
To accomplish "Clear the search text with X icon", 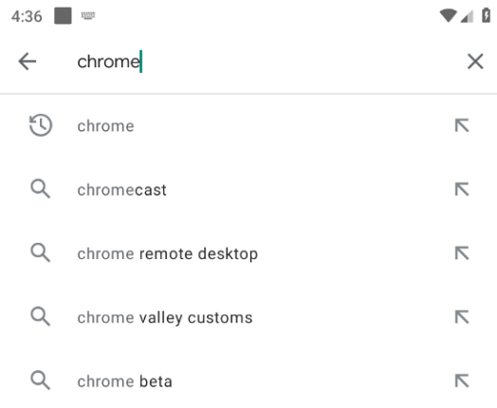I will 475,61.
